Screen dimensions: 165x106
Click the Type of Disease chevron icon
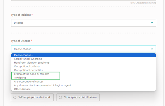pos(152,49)
